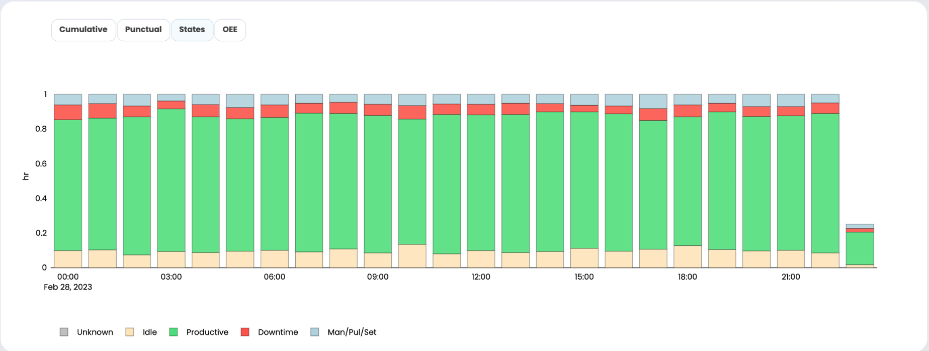The image size is (929, 351).
Task: Toggle the Idle series legend label
Action: 149,332
